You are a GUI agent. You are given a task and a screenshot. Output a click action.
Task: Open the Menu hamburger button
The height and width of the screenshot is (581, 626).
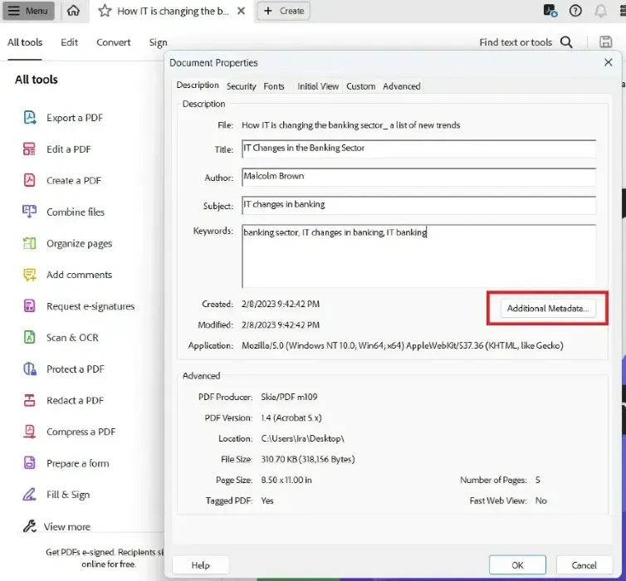(x=28, y=11)
